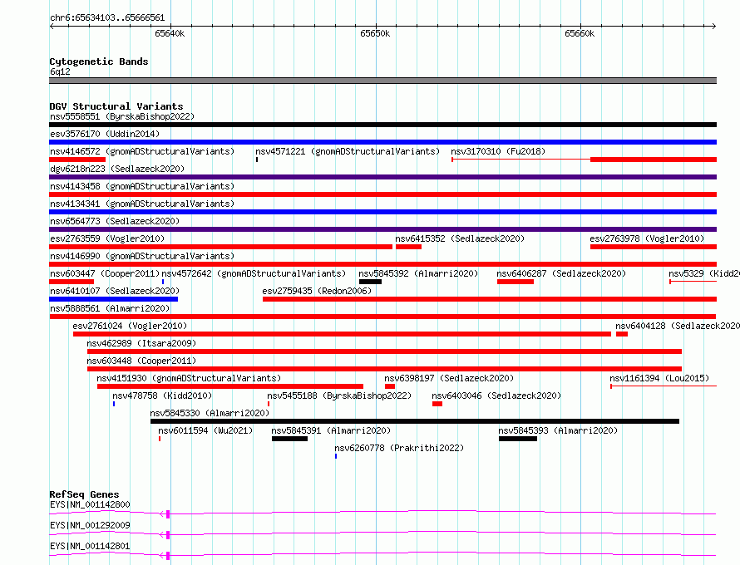Open the EYS|NM_001292009 gene label
This screenshot has height=565, width=740.
coord(90,525)
